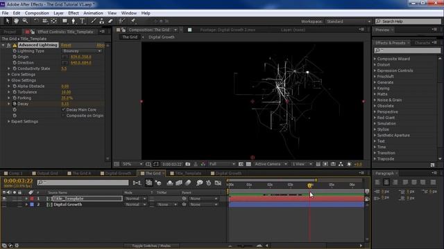Open the Workspace Standard dropdown
444x249 pixels.
click(348, 21)
